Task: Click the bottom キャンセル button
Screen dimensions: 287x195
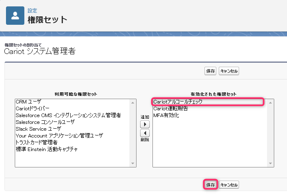Action: click(229, 185)
